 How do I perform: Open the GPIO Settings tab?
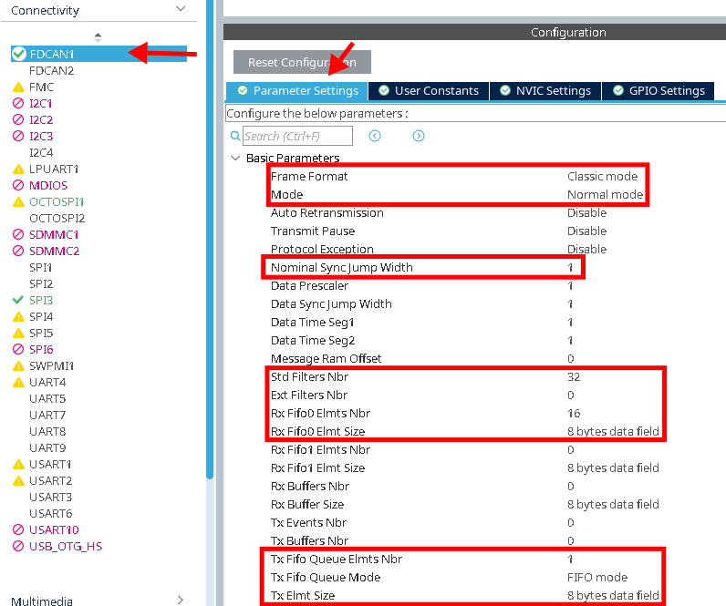(x=659, y=91)
